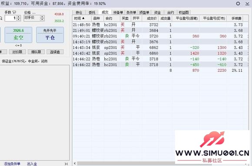252x166 pixels.
Task: Click the 出入金 link
Action: [32, 164]
